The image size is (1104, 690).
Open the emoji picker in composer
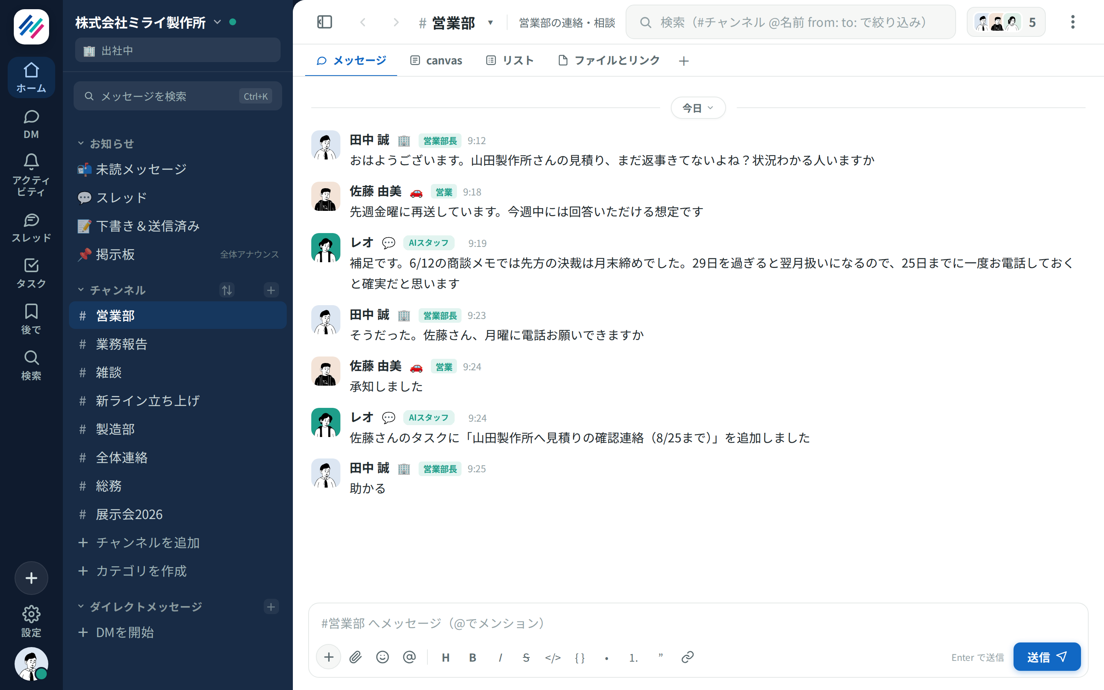point(382,657)
